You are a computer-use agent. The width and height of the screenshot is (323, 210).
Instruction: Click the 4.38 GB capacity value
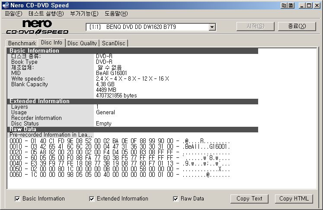[x=105, y=84]
